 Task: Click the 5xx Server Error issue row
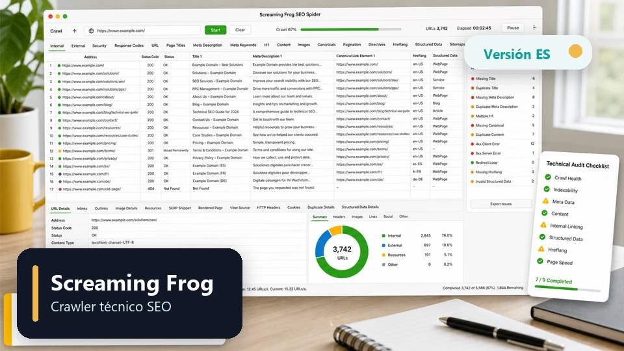pos(503,153)
